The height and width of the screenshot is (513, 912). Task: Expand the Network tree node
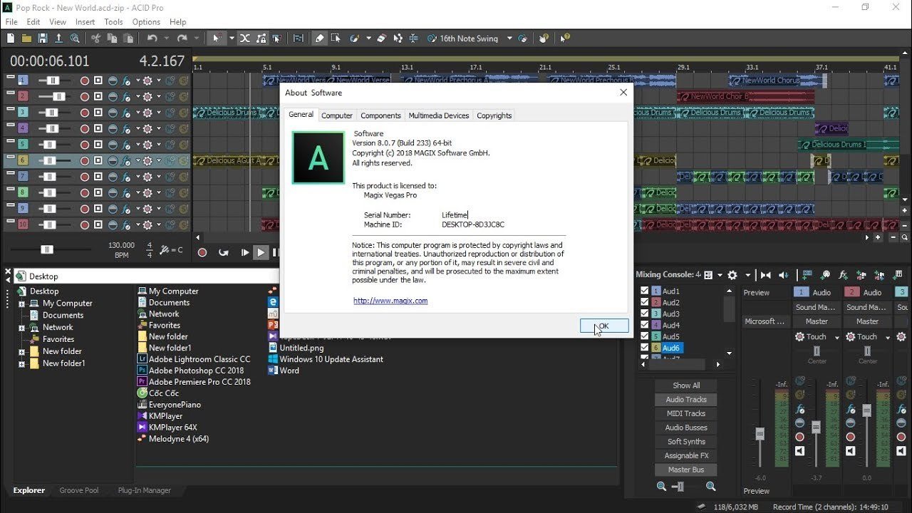[x=22, y=328]
